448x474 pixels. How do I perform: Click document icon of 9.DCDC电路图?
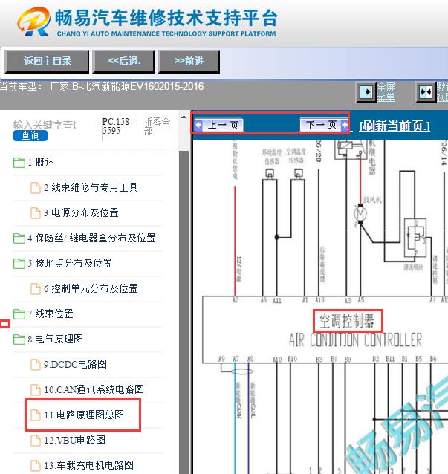coord(36,365)
